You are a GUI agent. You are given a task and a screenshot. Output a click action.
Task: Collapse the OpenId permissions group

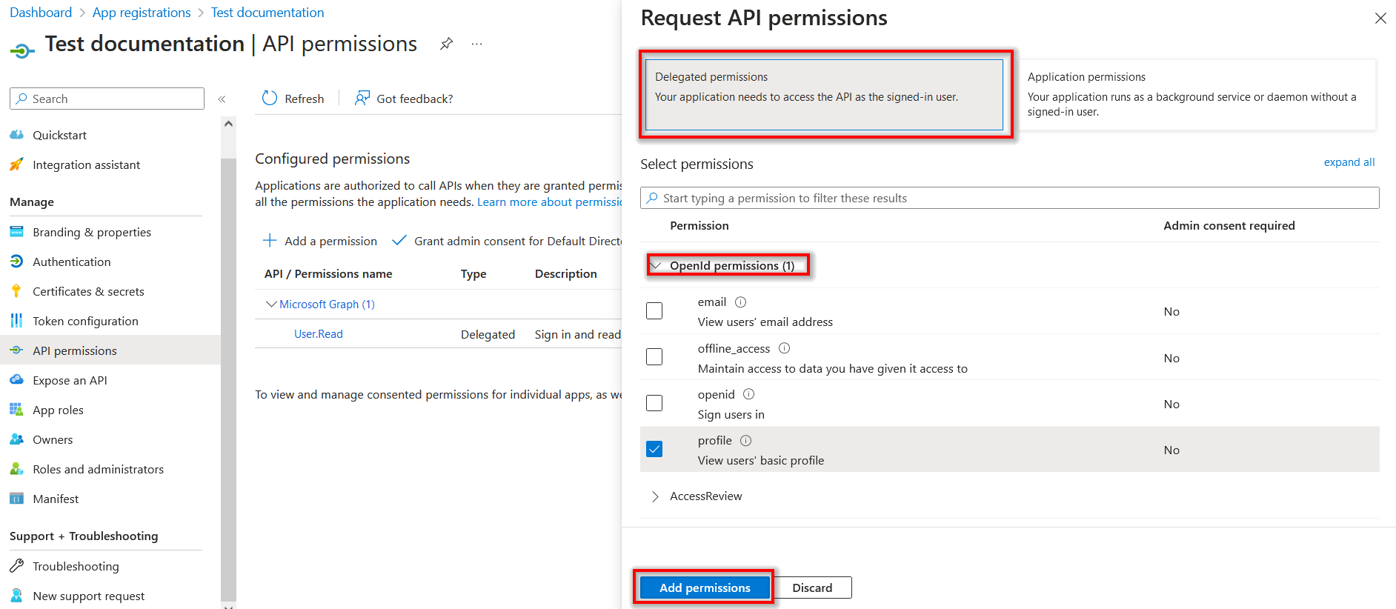[x=655, y=264]
